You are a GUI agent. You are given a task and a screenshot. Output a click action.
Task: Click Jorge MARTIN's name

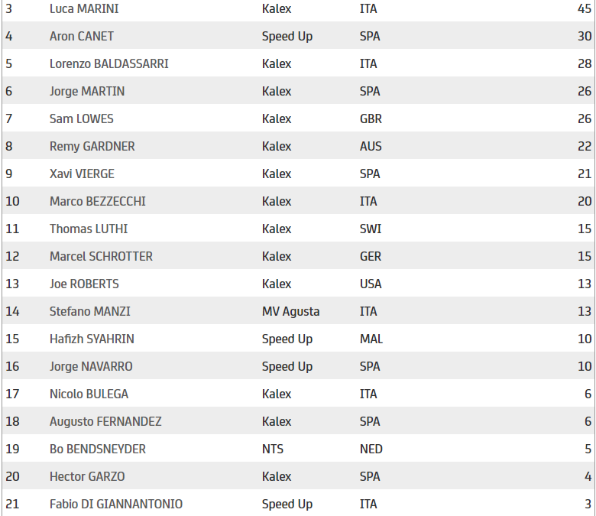(x=86, y=91)
